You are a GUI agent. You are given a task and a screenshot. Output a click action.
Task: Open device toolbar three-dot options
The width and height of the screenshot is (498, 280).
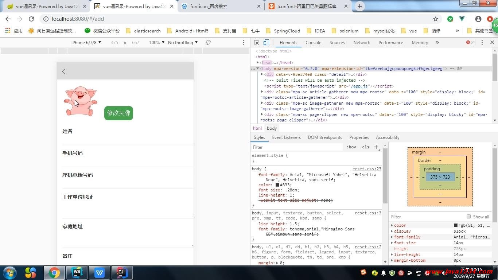click(x=243, y=42)
